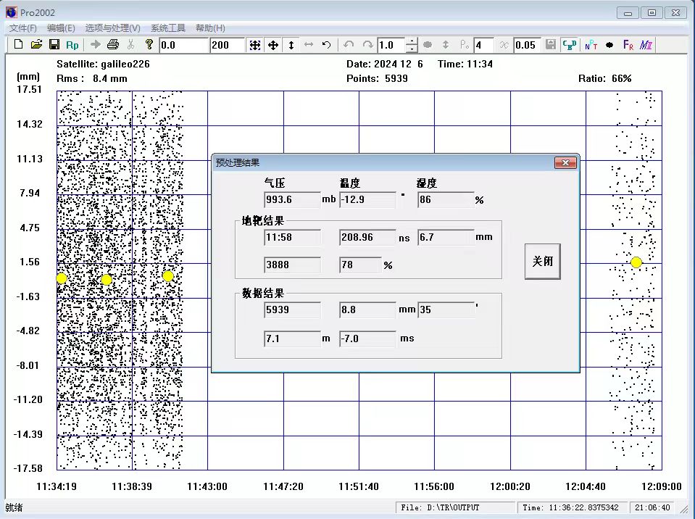Open the 文件(F) menu
The height and width of the screenshot is (519, 695).
click(23, 28)
